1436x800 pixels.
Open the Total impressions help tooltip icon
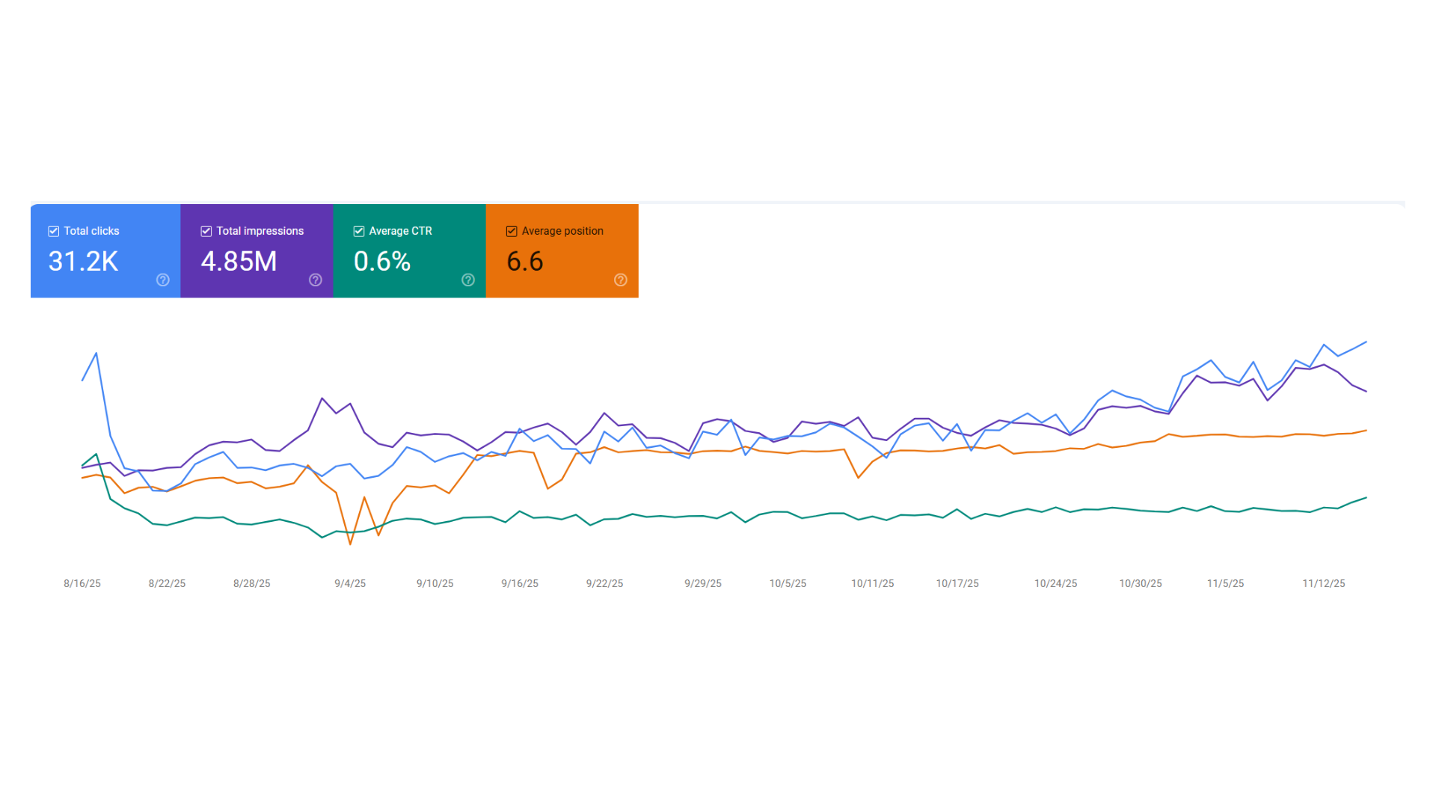coord(315,280)
